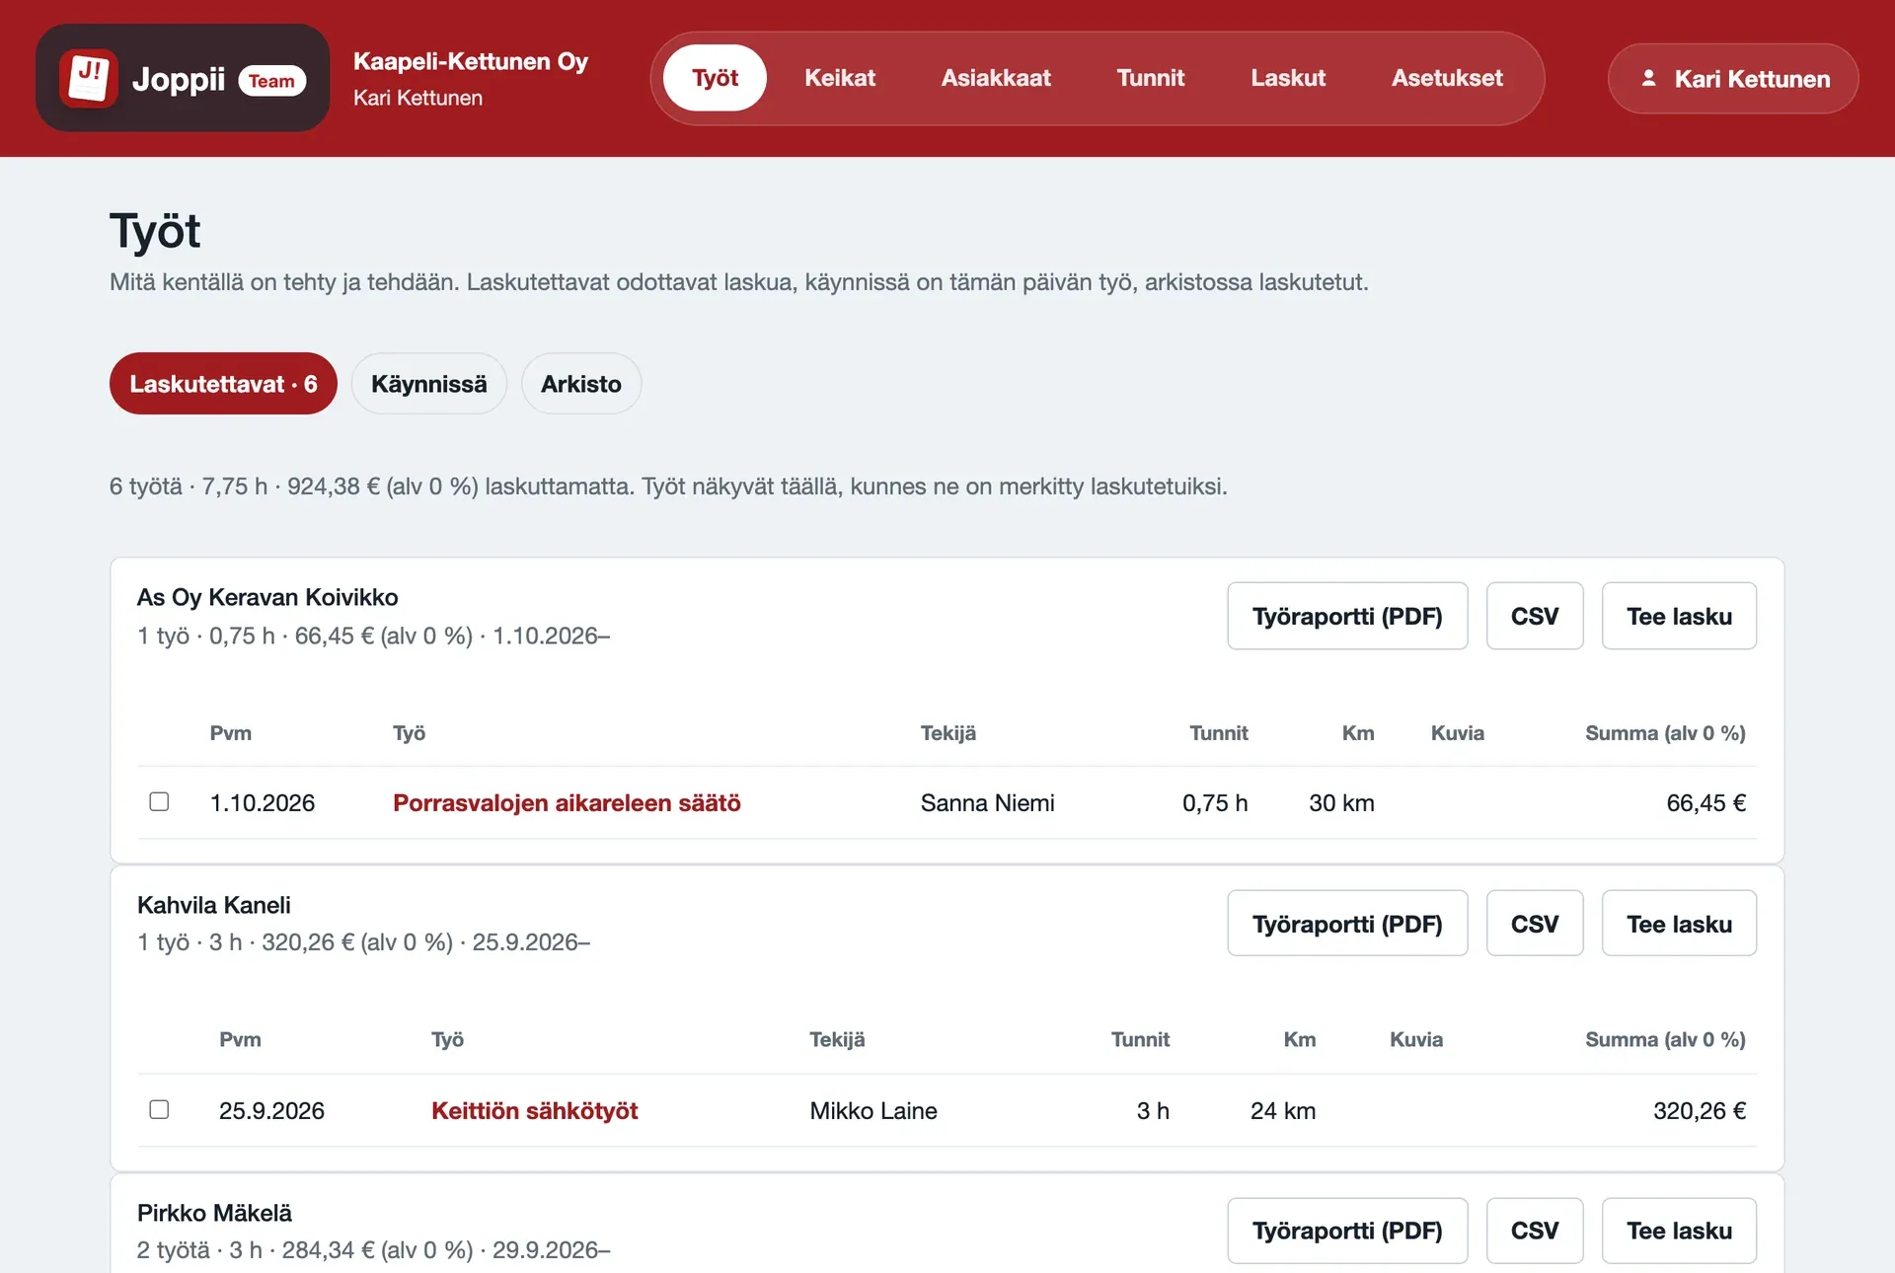This screenshot has width=1895, height=1273.
Task: Open Asetukset settings page
Action: [x=1447, y=78]
